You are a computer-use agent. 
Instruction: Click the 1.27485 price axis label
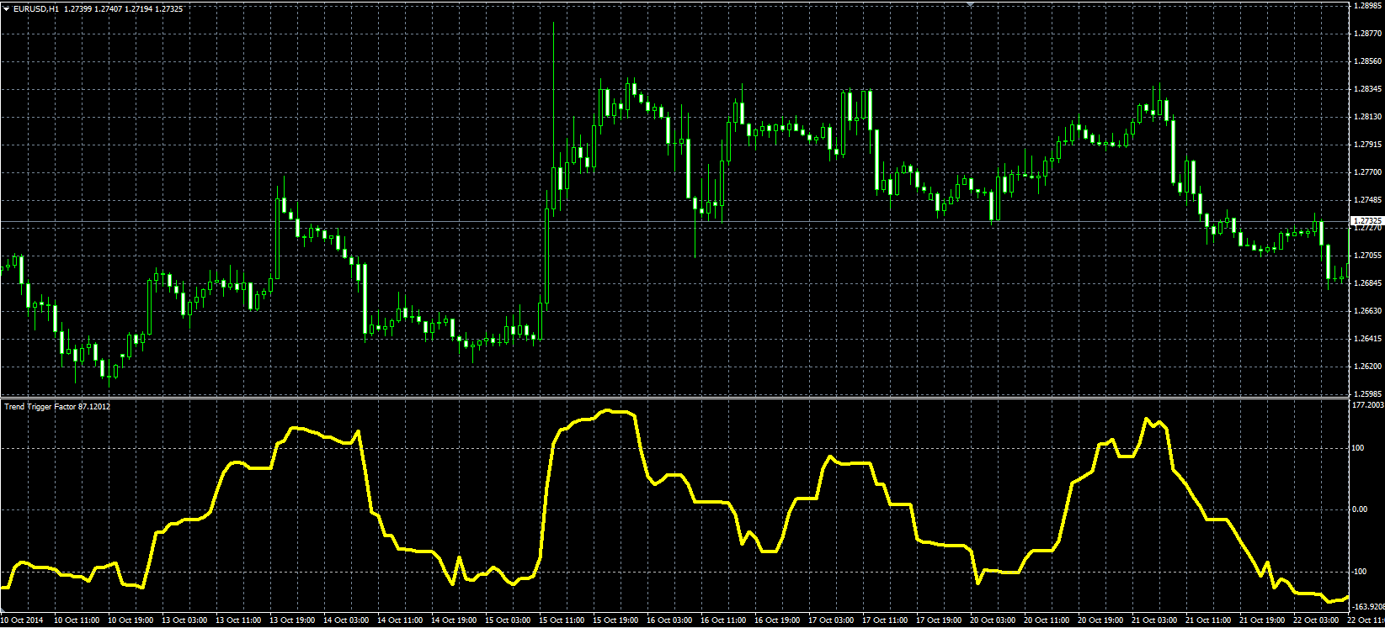pos(1368,200)
